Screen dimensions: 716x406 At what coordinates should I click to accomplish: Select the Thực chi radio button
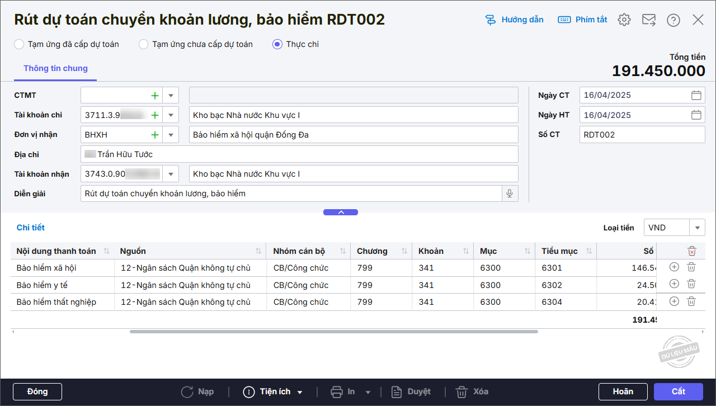pos(277,44)
